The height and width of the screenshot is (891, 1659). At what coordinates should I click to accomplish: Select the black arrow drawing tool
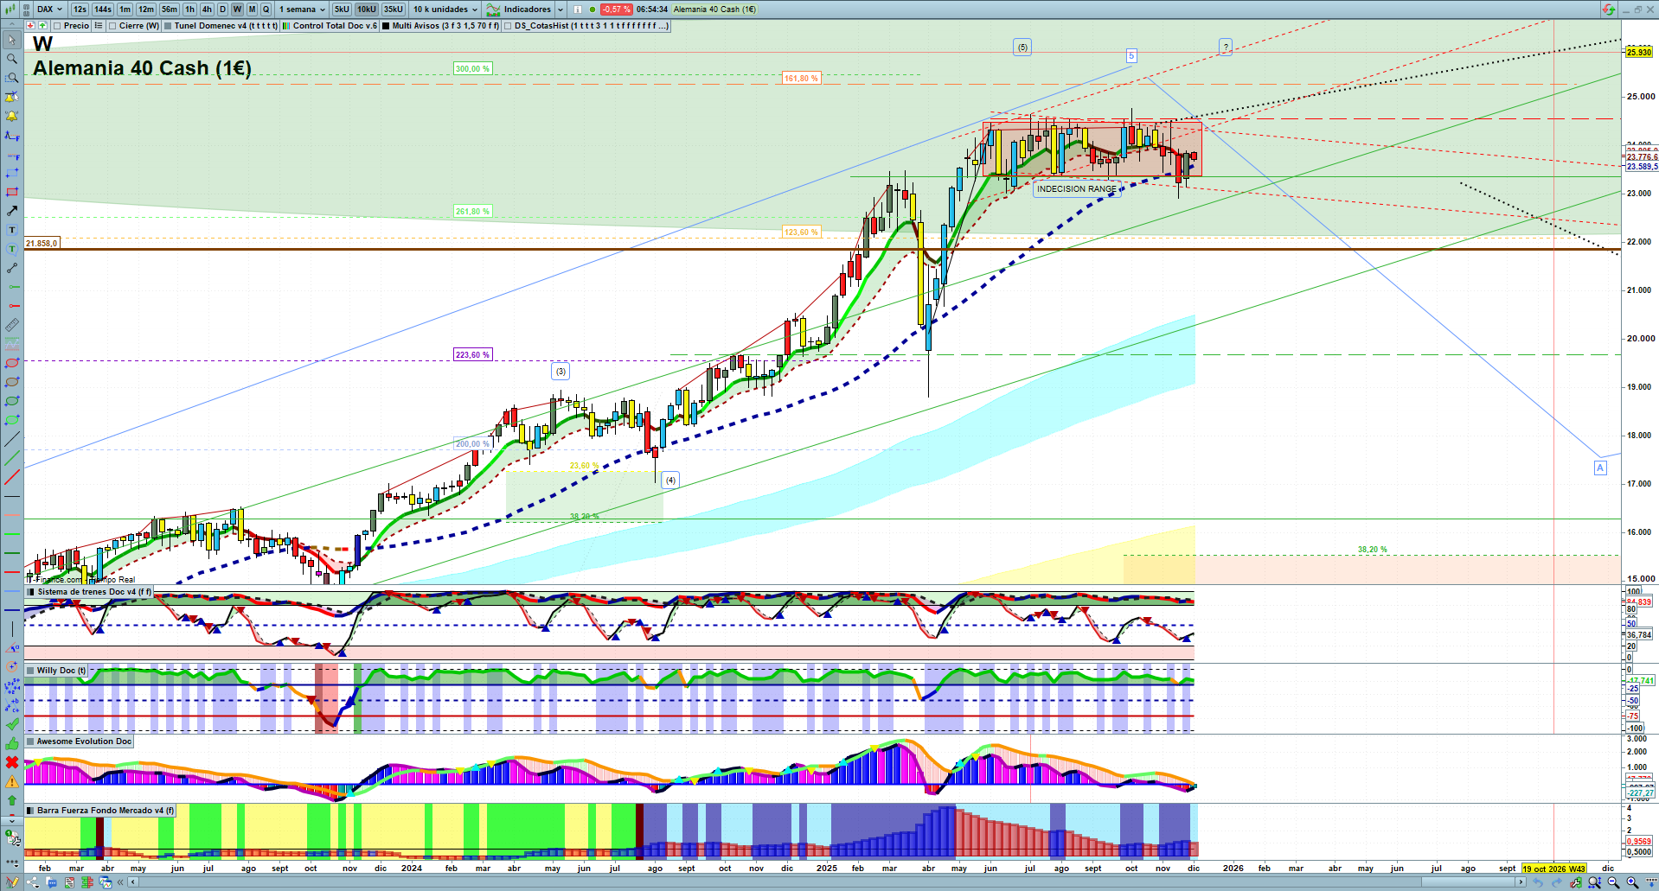coord(12,212)
